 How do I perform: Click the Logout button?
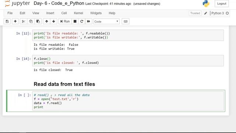(222, 4)
